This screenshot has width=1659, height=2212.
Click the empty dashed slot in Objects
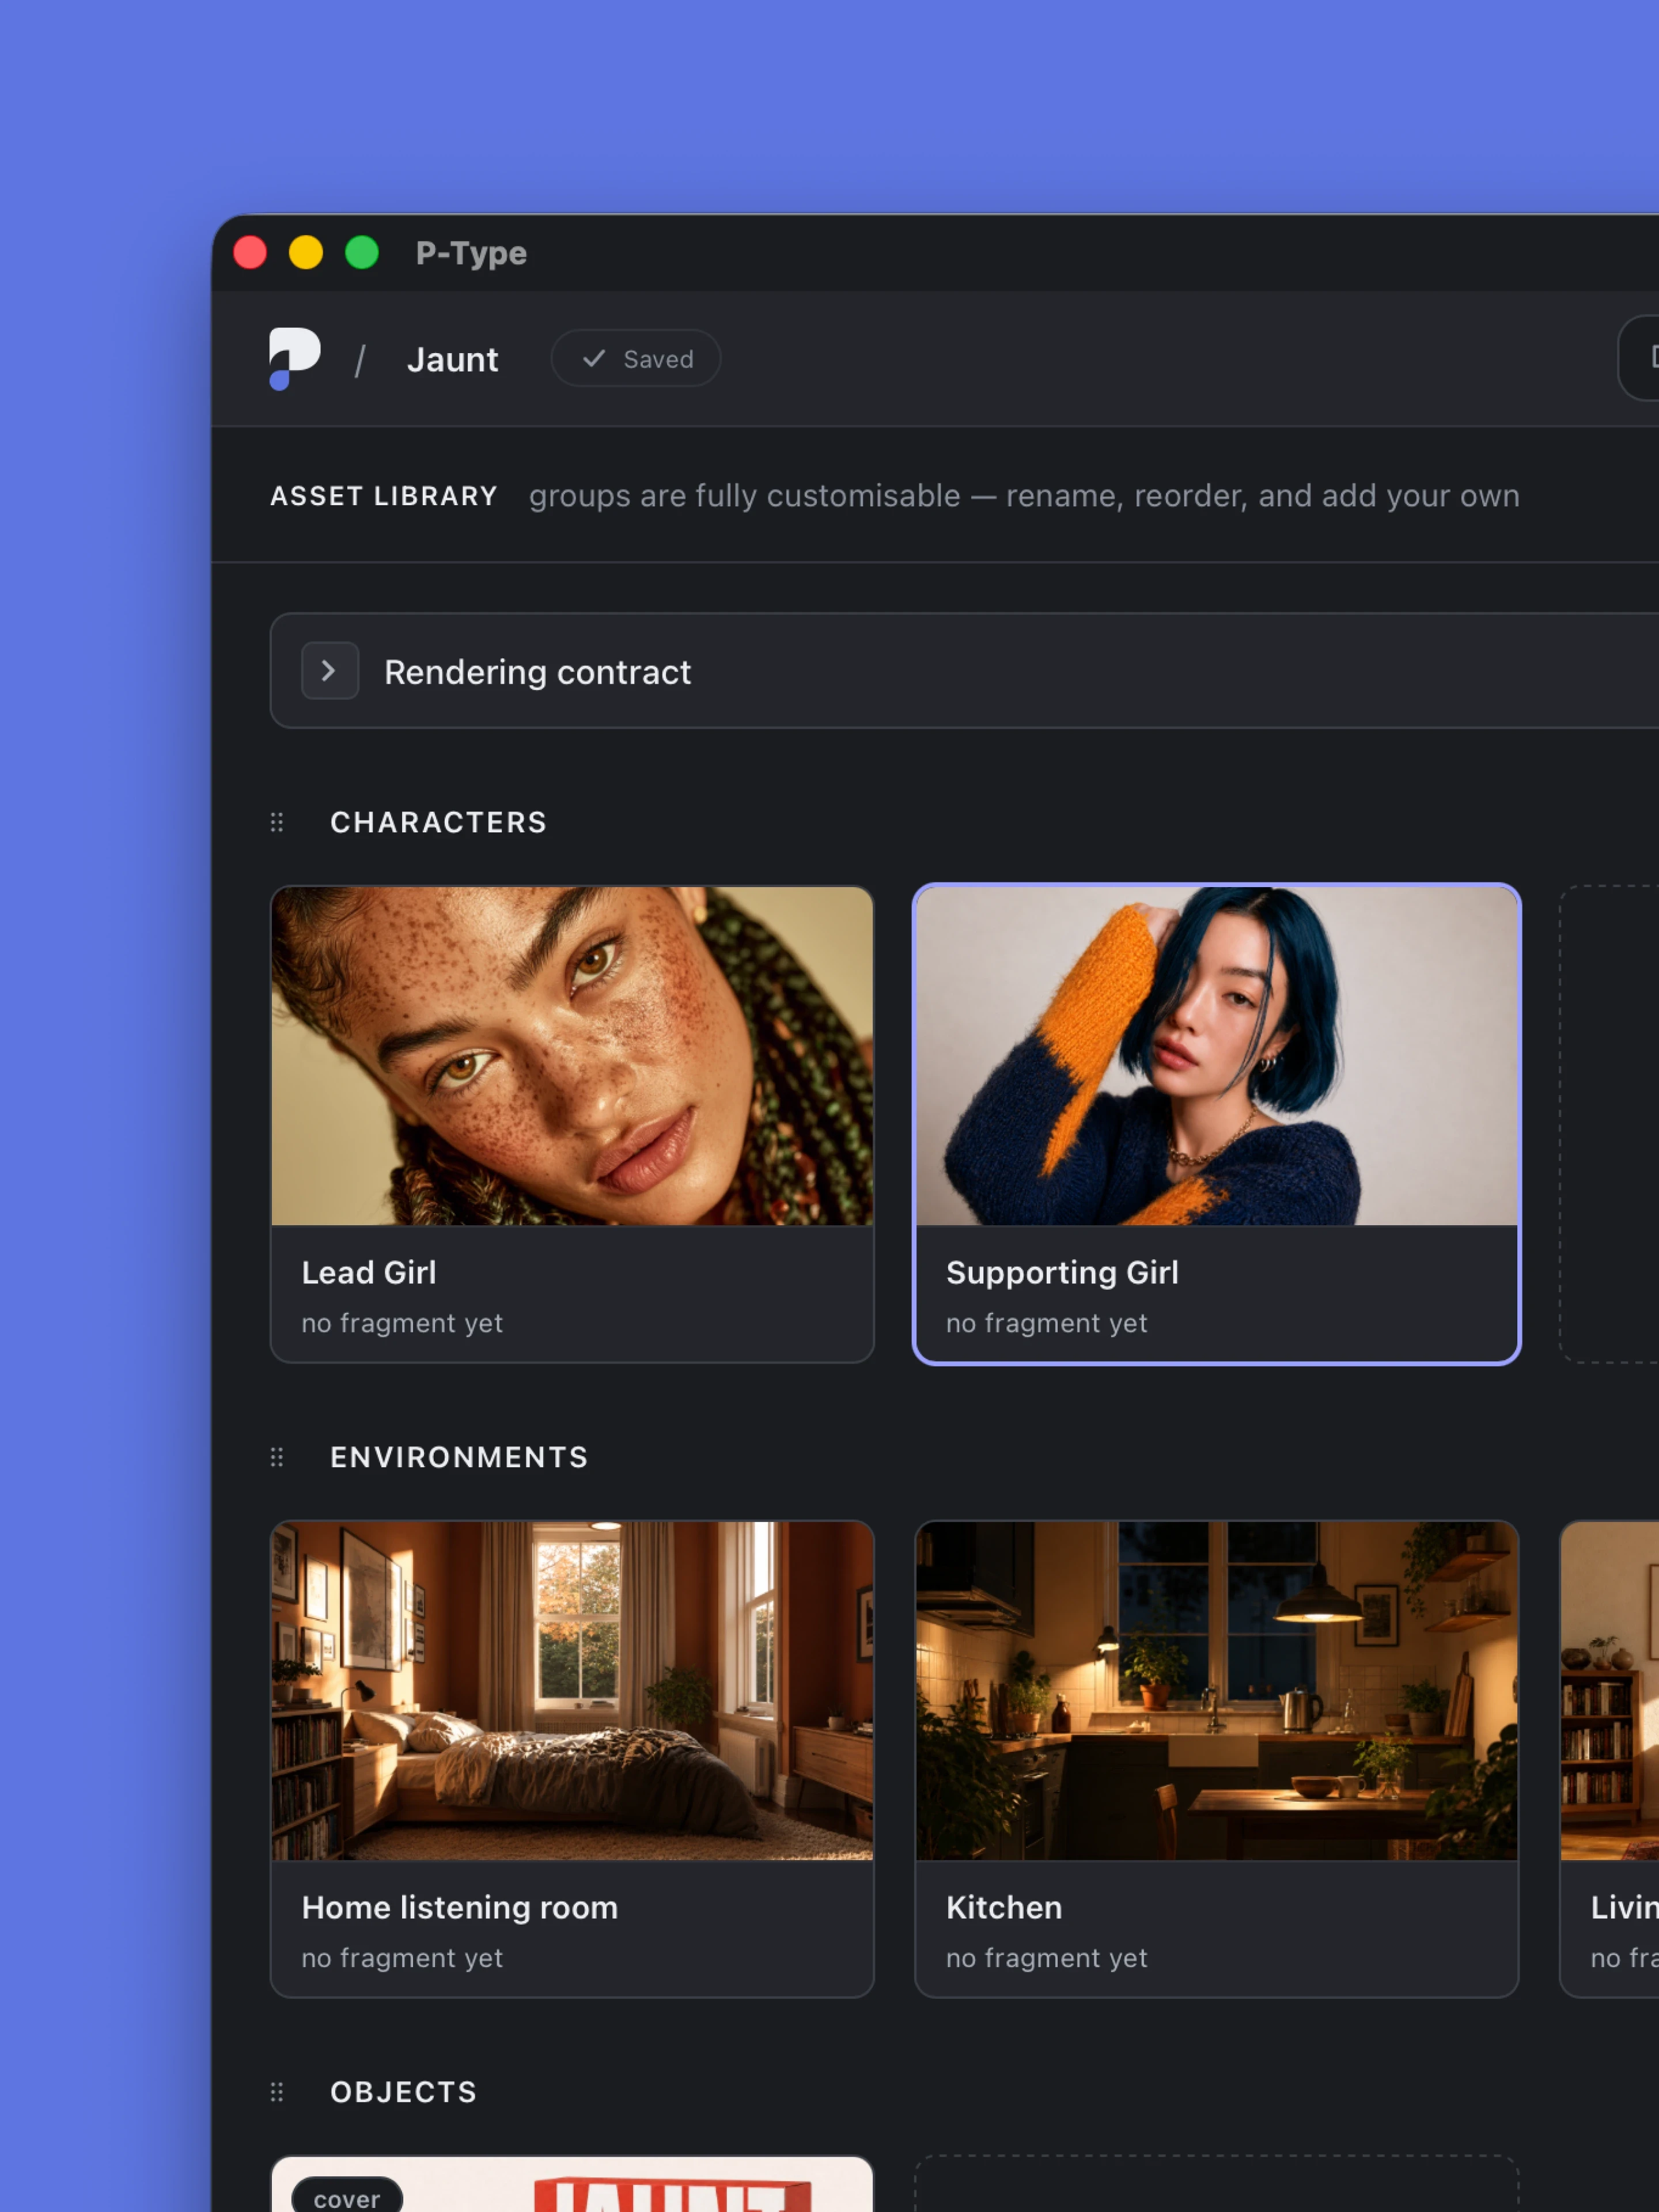pos(1217,2184)
